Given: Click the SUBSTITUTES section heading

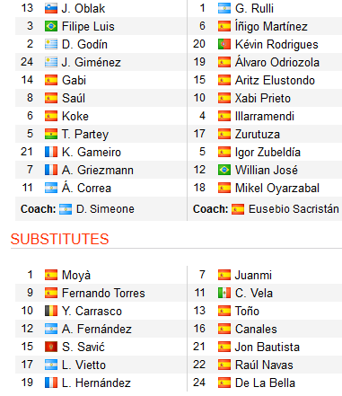Looking at the screenshot, I should click(x=59, y=239).
